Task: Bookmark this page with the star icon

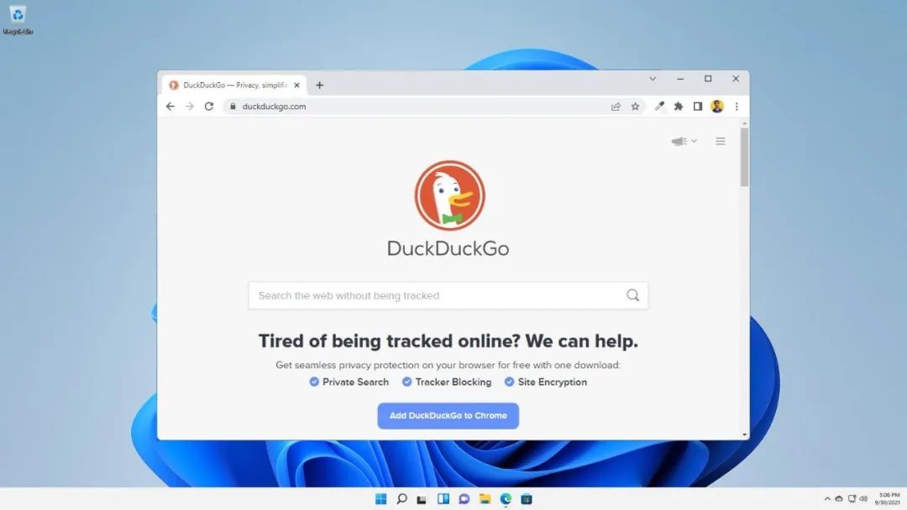Action: point(635,107)
